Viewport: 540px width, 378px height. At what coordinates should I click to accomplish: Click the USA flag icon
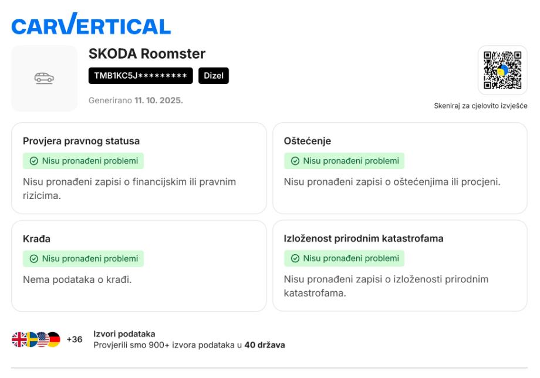coord(42,339)
